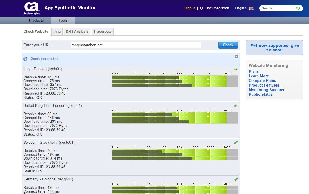Screen dimensions: 309x194
Task: Click Italy 'Resolve time: 143 ms' text
Action: pyautogui.click(x=41, y=77)
